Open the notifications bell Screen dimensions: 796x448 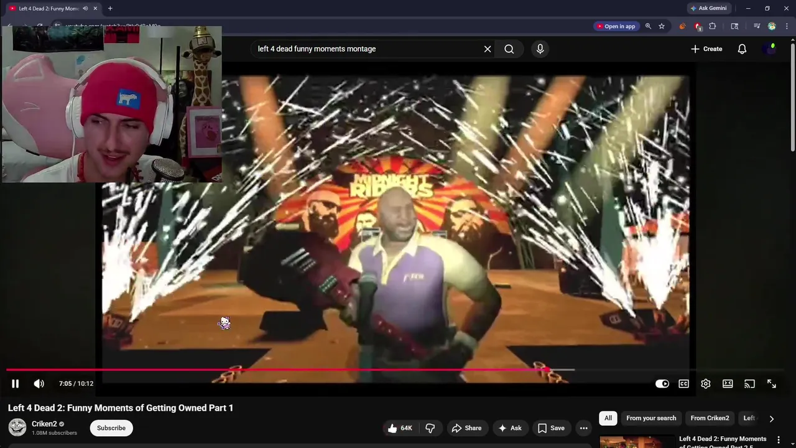(x=742, y=49)
